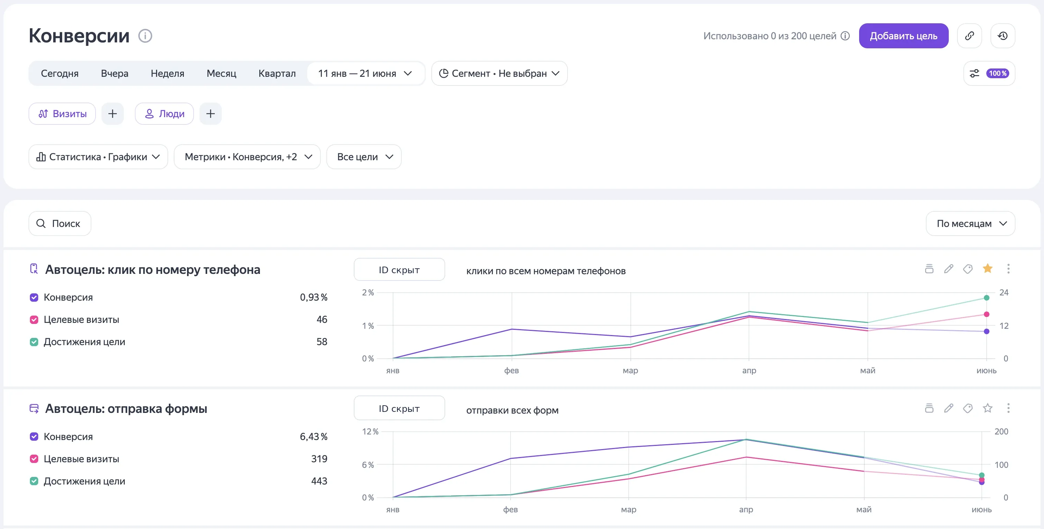Edit the phone click goal with pencil icon
The width and height of the screenshot is (1044, 529).
[x=949, y=269]
